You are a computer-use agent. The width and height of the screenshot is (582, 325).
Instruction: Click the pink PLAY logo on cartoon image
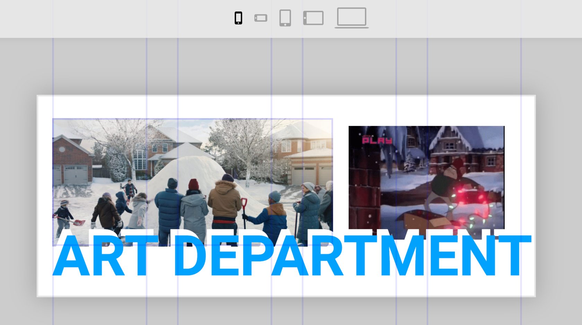point(377,140)
